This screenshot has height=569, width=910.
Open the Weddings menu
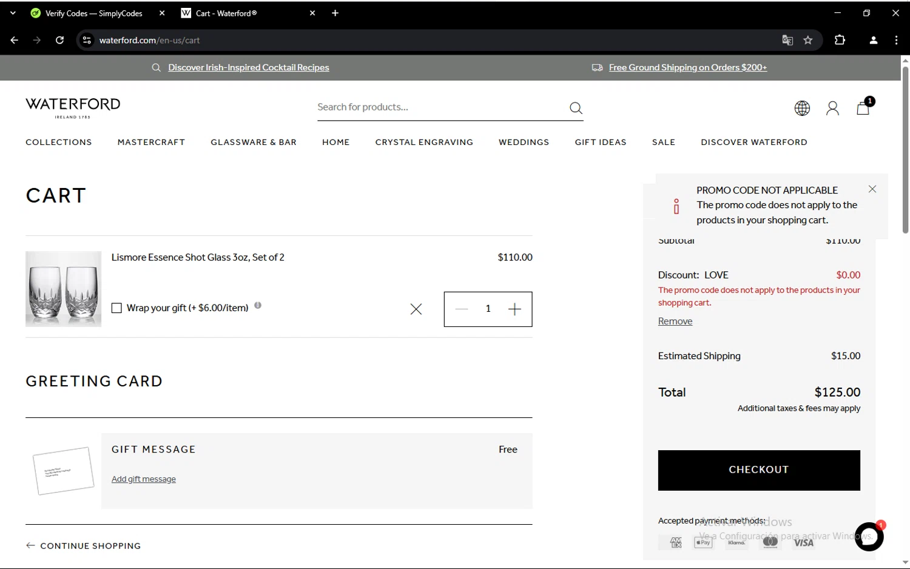[524, 142]
